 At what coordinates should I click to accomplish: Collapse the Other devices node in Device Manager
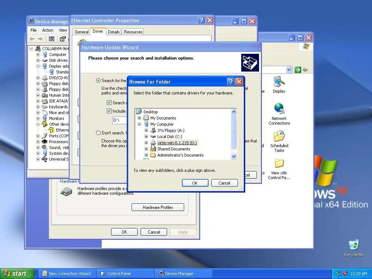[x=38, y=124]
